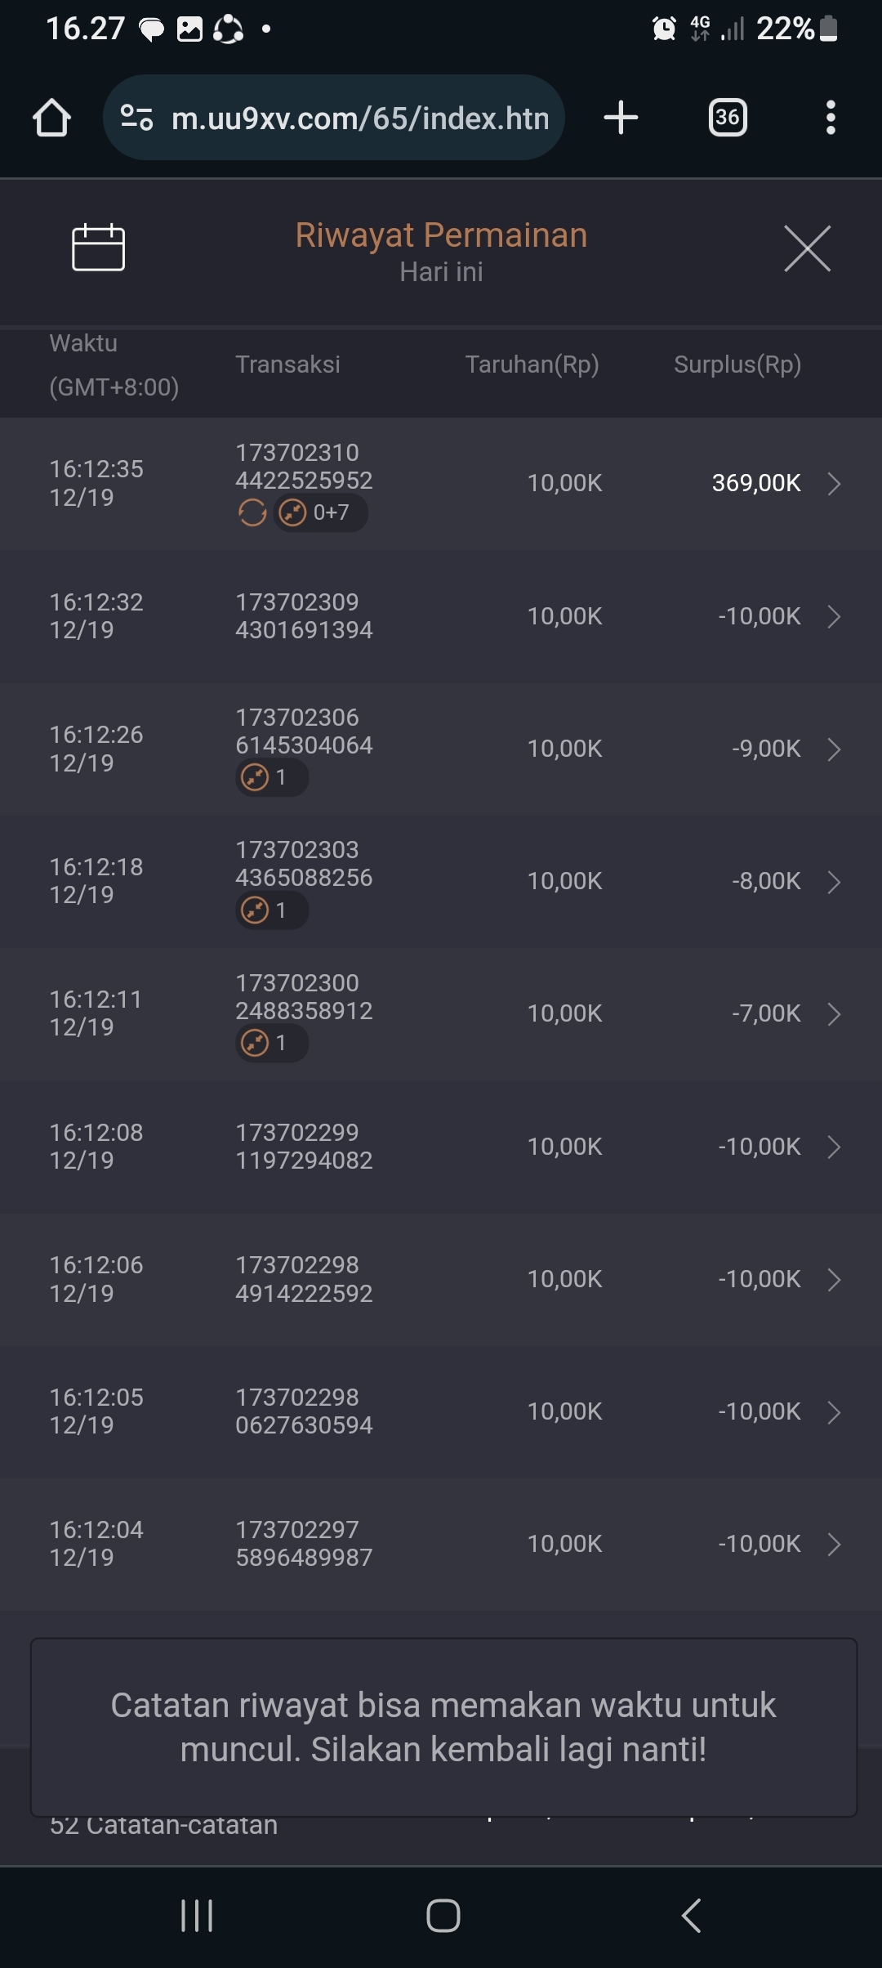Open a new browser tab
Image resolution: width=882 pixels, height=1968 pixels.
pos(621,118)
